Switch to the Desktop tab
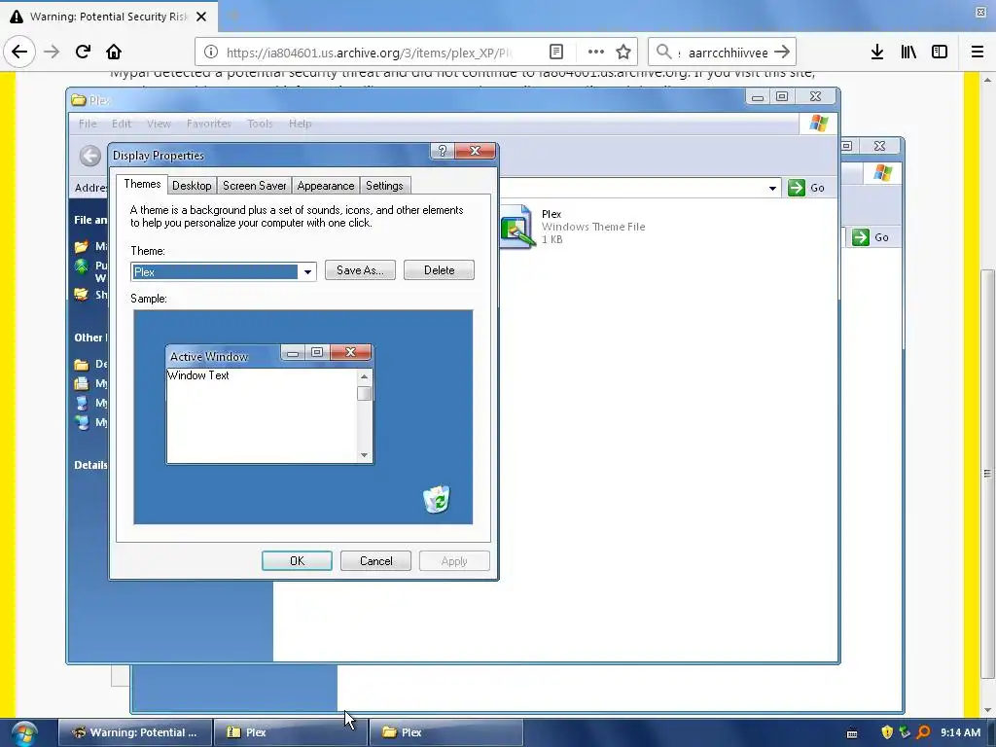Screen dimensions: 996x747 (x=192, y=186)
